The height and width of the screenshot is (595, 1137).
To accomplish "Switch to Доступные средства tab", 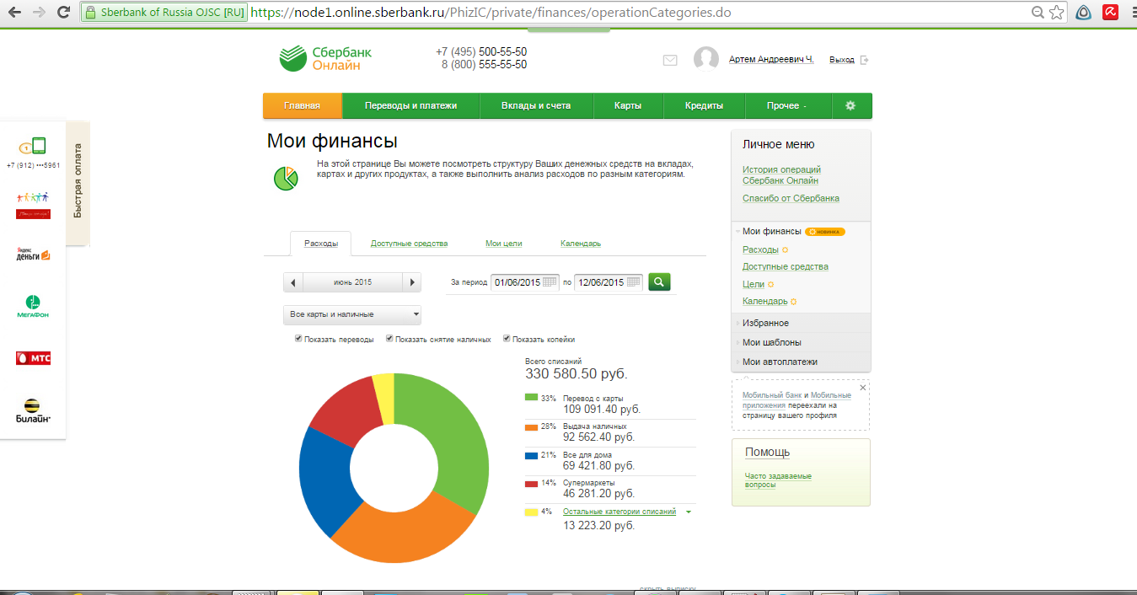I will 409,244.
